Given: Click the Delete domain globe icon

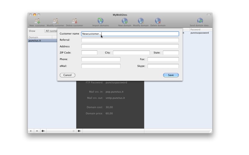Looking at the screenshot, I should [158, 21].
